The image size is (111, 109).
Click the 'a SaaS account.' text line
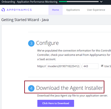click(x=47, y=59)
